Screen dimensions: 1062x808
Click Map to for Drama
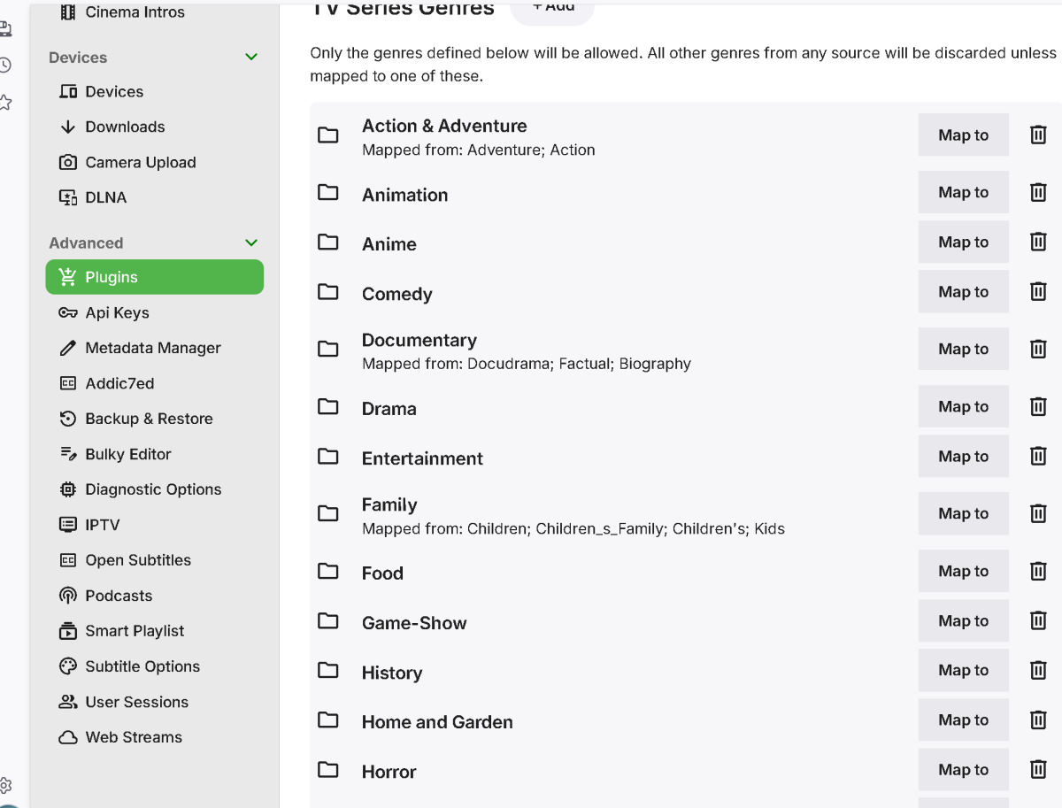pos(963,406)
